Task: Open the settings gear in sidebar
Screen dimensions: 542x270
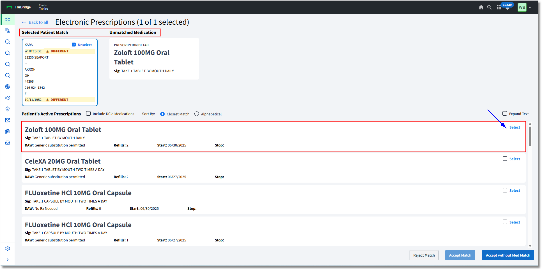Action: pos(8,248)
